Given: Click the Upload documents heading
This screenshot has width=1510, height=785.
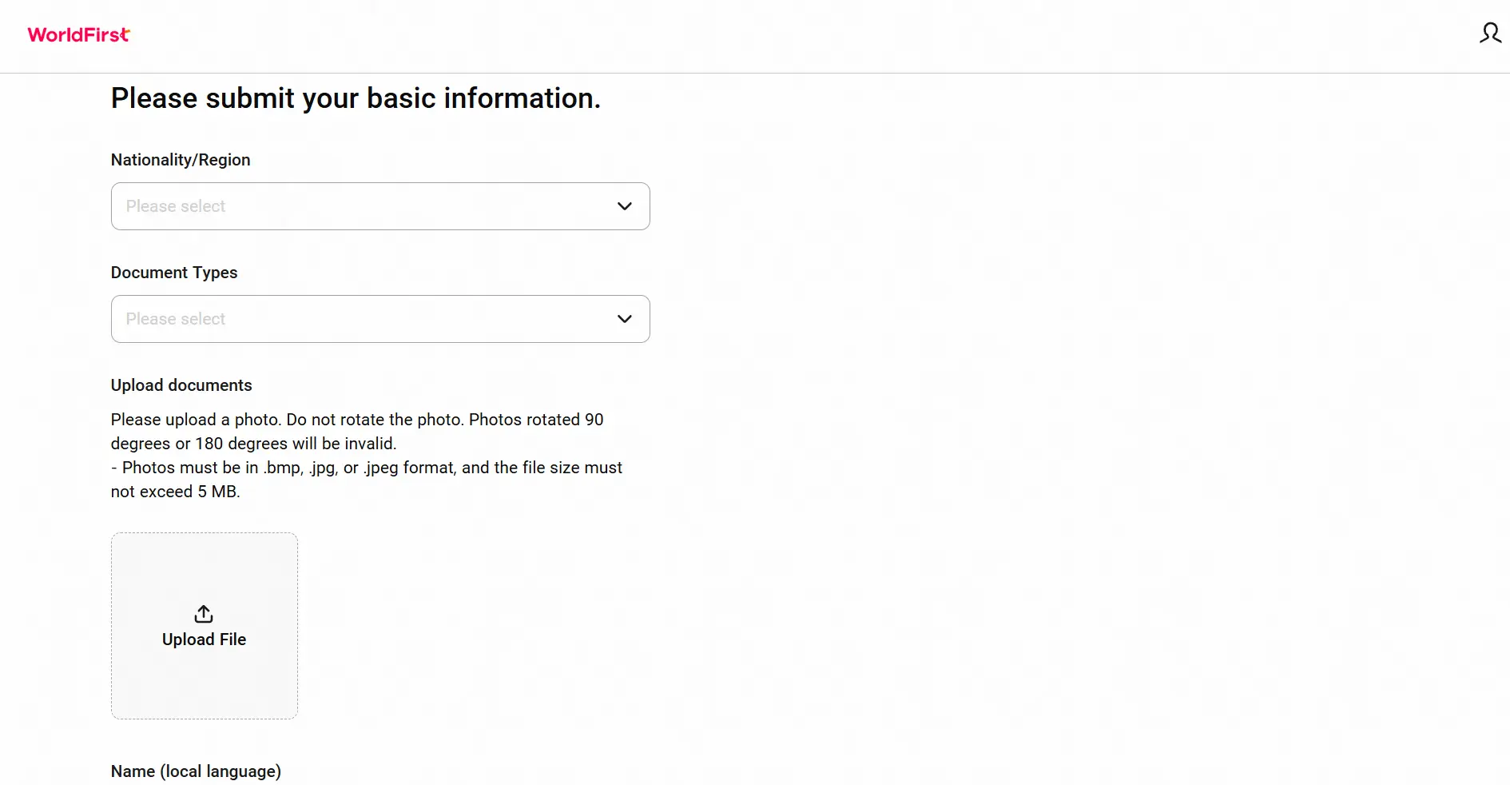Looking at the screenshot, I should (x=181, y=385).
